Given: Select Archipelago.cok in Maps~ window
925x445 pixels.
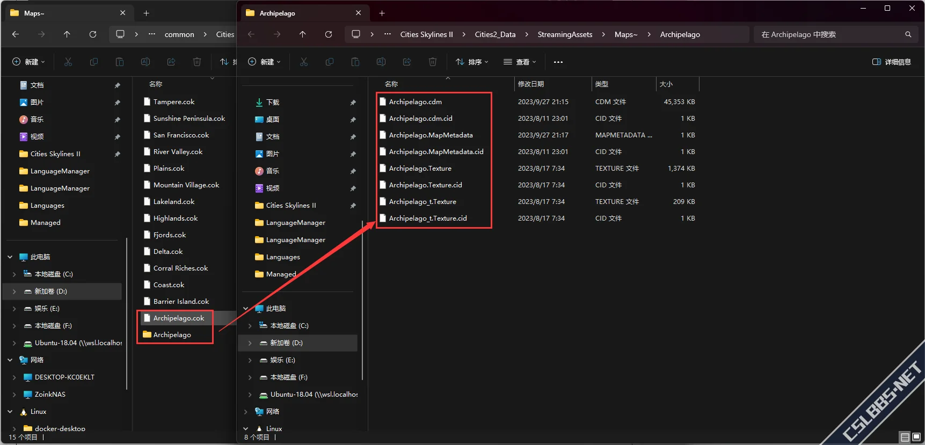Looking at the screenshot, I should (x=178, y=318).
